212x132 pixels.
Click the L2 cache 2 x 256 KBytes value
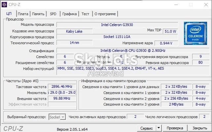pos(176,98)
